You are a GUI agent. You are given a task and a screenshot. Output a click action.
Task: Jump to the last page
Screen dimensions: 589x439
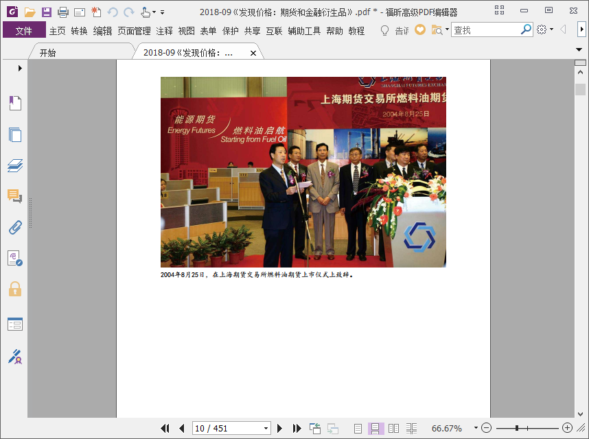point(297,428)
